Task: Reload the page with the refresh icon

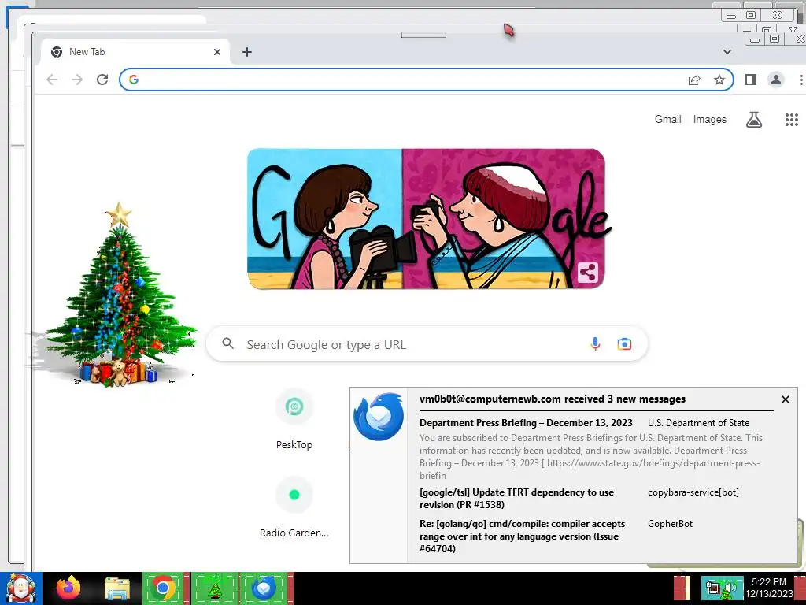Action: click(102, 80)
